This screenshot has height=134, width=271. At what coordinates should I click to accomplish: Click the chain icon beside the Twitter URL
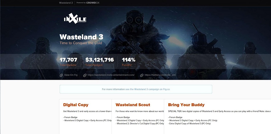(x=142, y=75)
